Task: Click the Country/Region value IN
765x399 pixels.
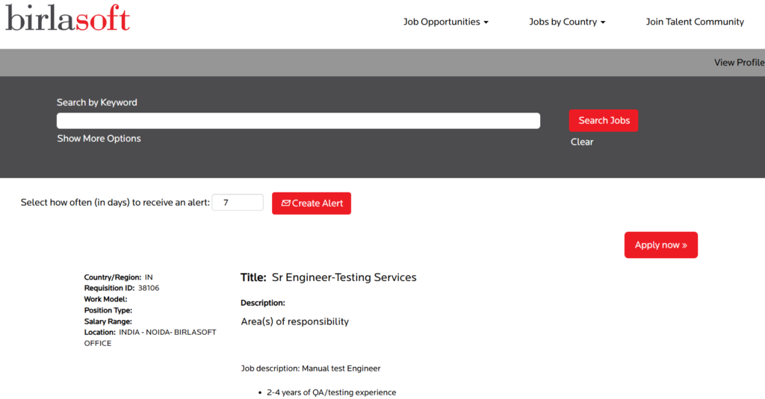Action: (x=149, y=277)
